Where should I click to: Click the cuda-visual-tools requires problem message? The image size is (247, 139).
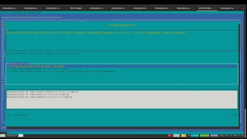click(x=96, y=33)
